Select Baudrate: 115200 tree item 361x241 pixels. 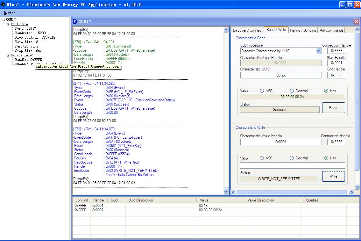(30, 33)
